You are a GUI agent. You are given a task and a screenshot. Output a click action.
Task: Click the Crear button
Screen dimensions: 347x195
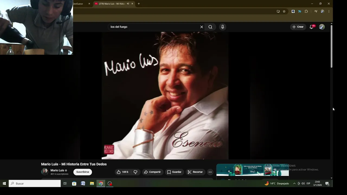pos(298,27)
